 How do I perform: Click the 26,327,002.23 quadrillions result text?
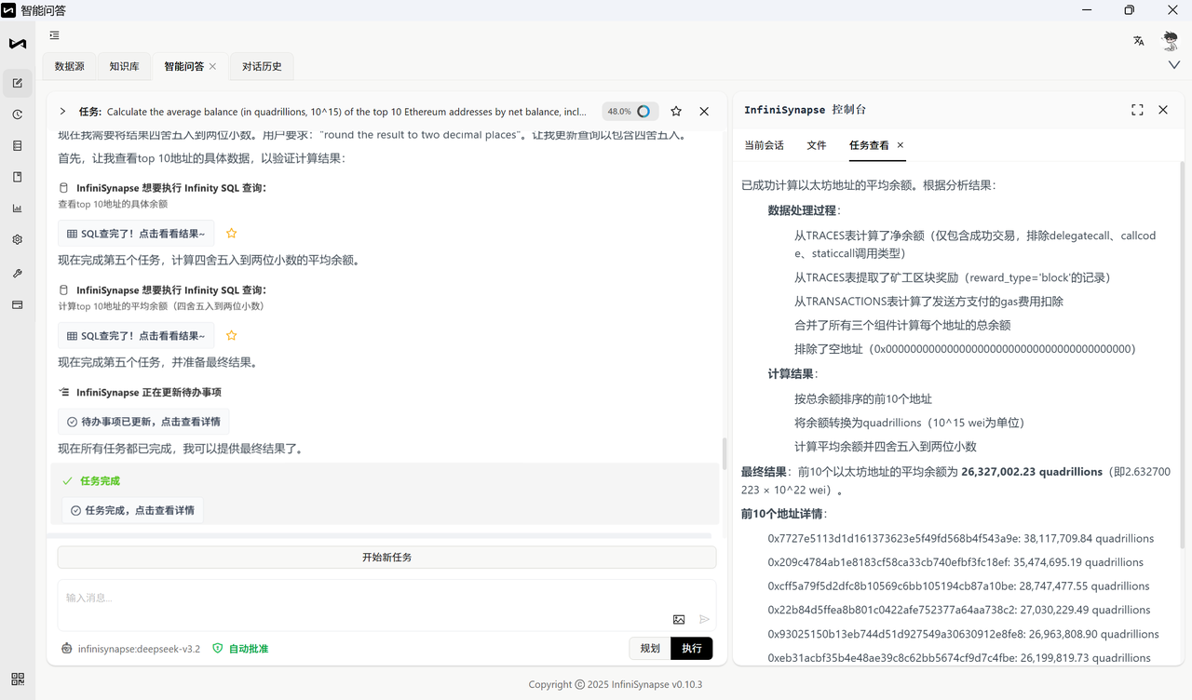(x=1032, y=472)
